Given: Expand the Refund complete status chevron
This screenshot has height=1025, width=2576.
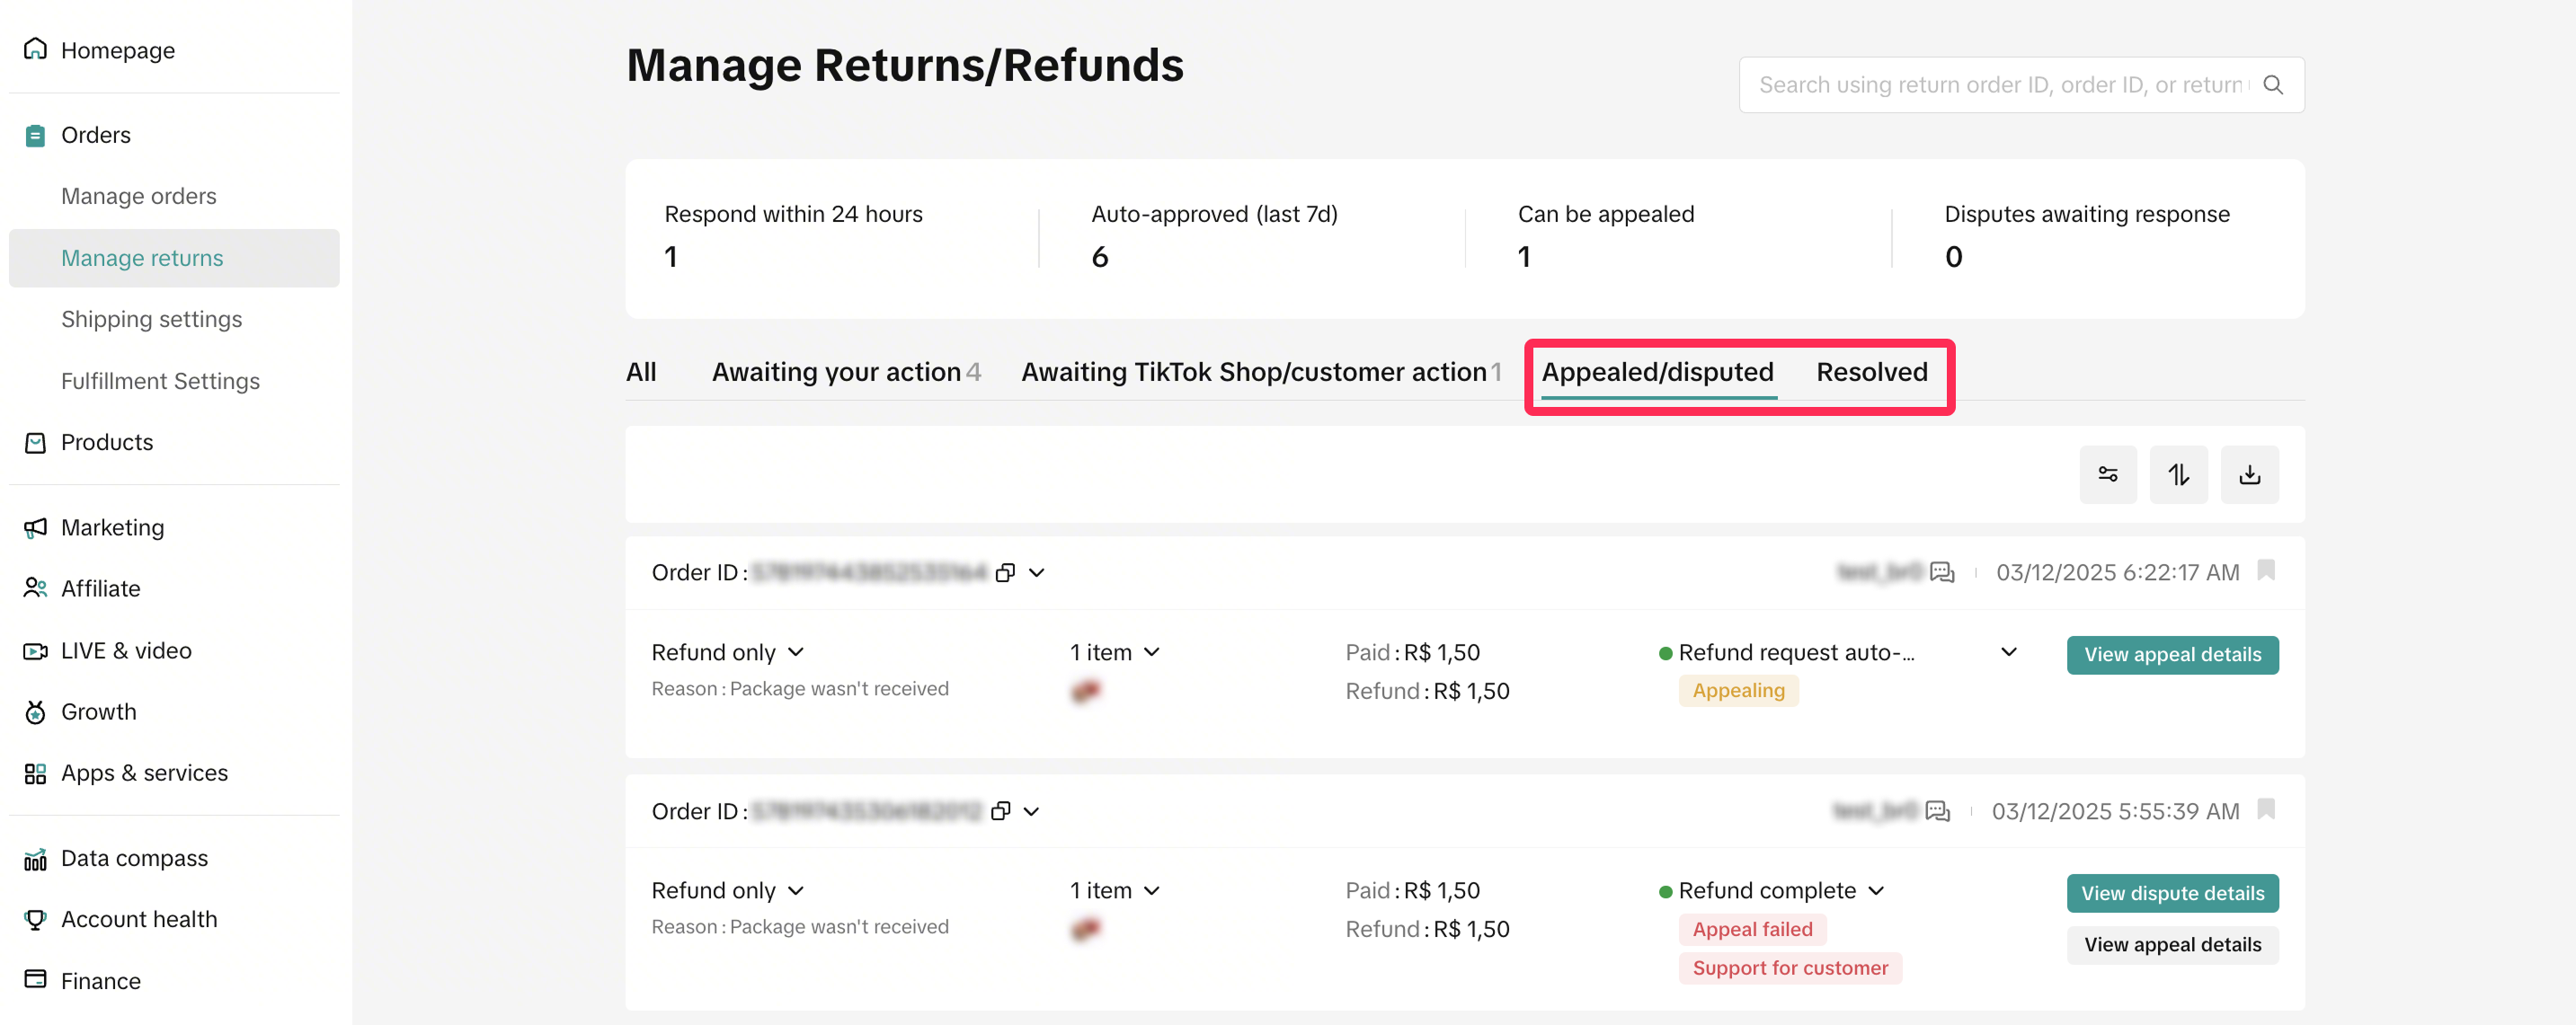Looking at the screenshot, I should tap(1876, 890).
